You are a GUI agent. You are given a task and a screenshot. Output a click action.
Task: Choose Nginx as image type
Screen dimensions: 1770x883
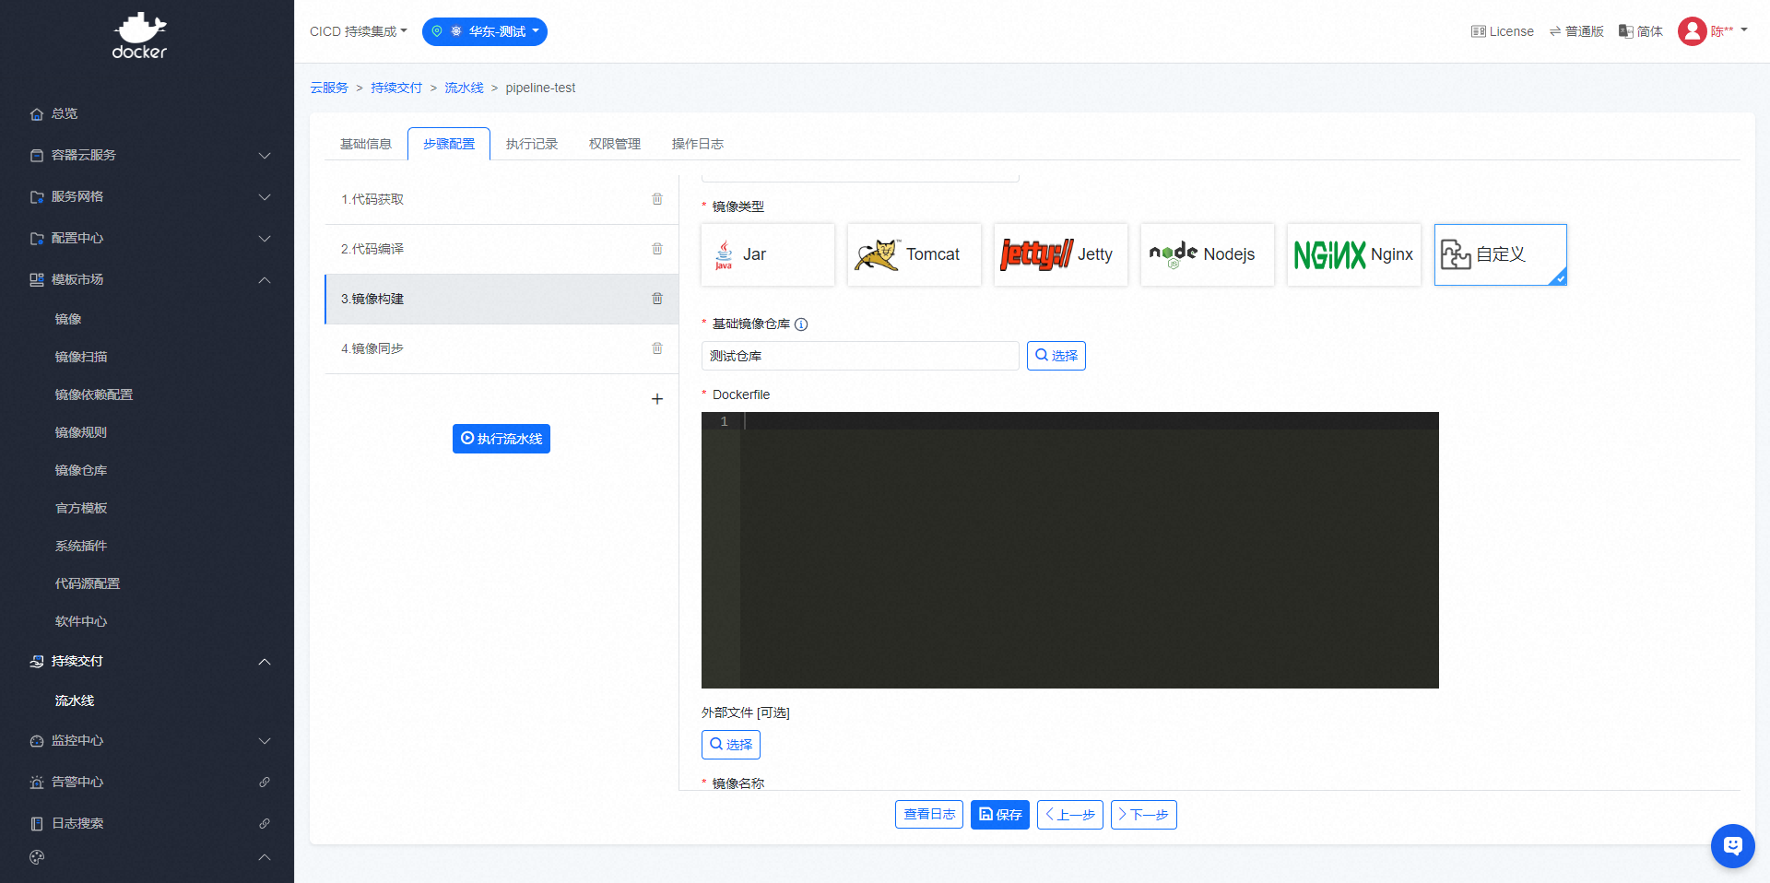[1353, 254]
